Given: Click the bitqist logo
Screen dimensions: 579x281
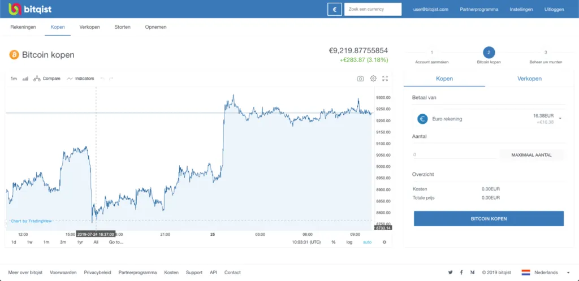Looking at the screenshot, I should (x=29, y=9).
